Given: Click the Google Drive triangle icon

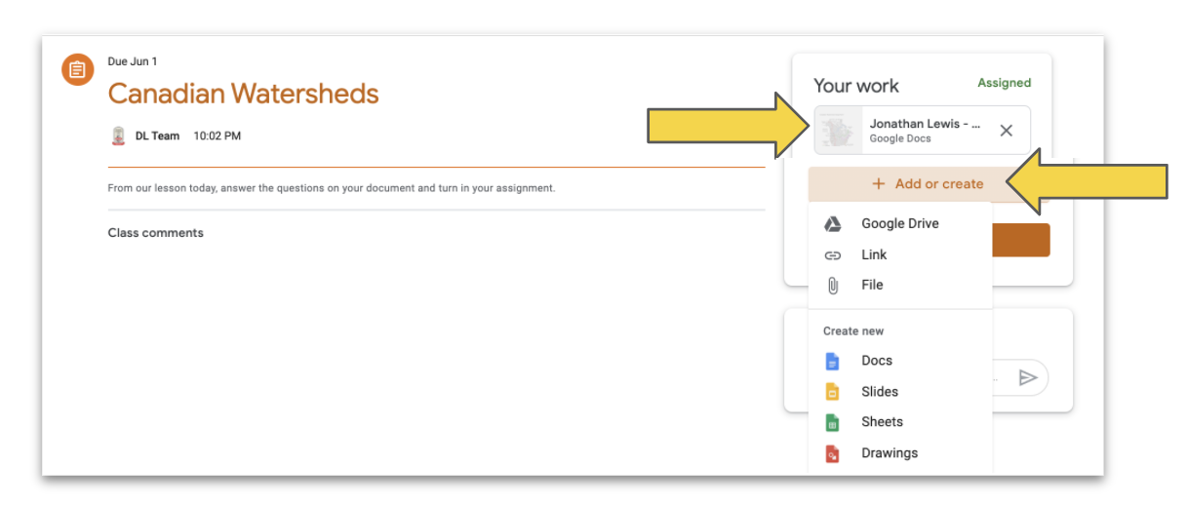Looking at the screenshot, I should click(832, 224).
